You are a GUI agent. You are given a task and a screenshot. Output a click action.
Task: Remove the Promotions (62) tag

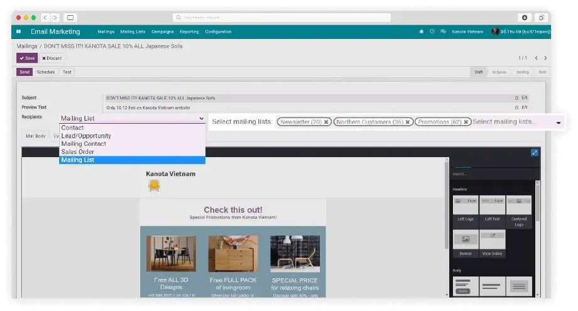click(466, 122)
